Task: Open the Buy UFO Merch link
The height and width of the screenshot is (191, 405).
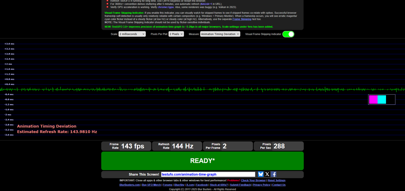Action: coord(152,185)
